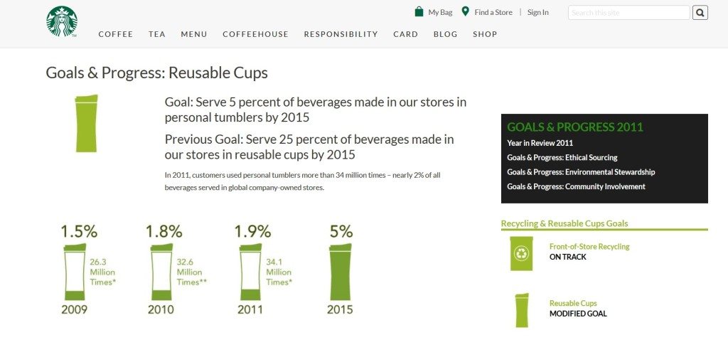Screen dimensions: 728x340
Task: Click the Front-of-Store Recycling link
Action: click(x=589, y=247)
